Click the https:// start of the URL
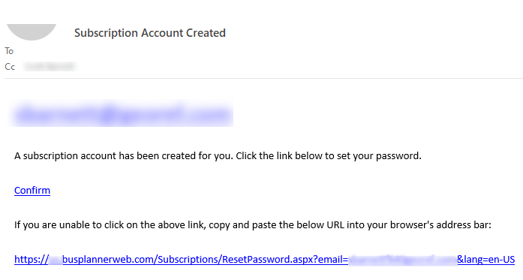523x280 pixels. [32, 259]
